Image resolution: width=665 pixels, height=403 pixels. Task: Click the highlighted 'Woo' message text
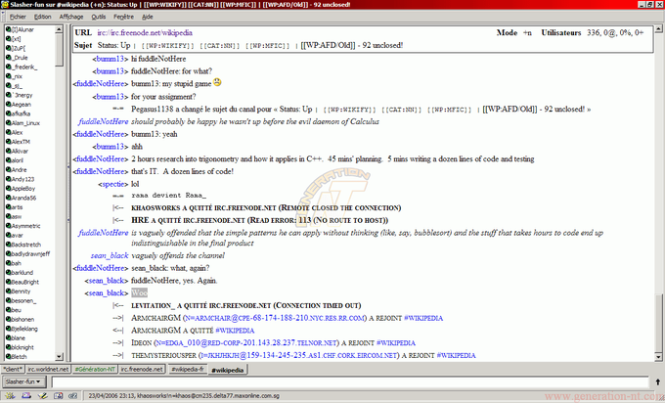pyautogui.click(x=139, y=292)
